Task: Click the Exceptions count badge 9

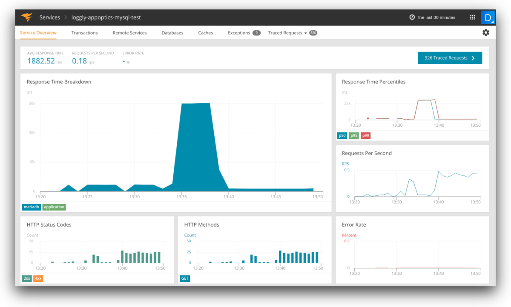Action: 256,33
